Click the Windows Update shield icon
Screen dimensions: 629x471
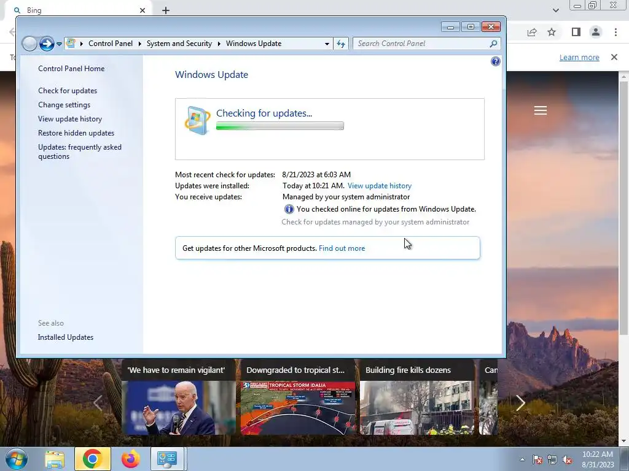(197, 120)
